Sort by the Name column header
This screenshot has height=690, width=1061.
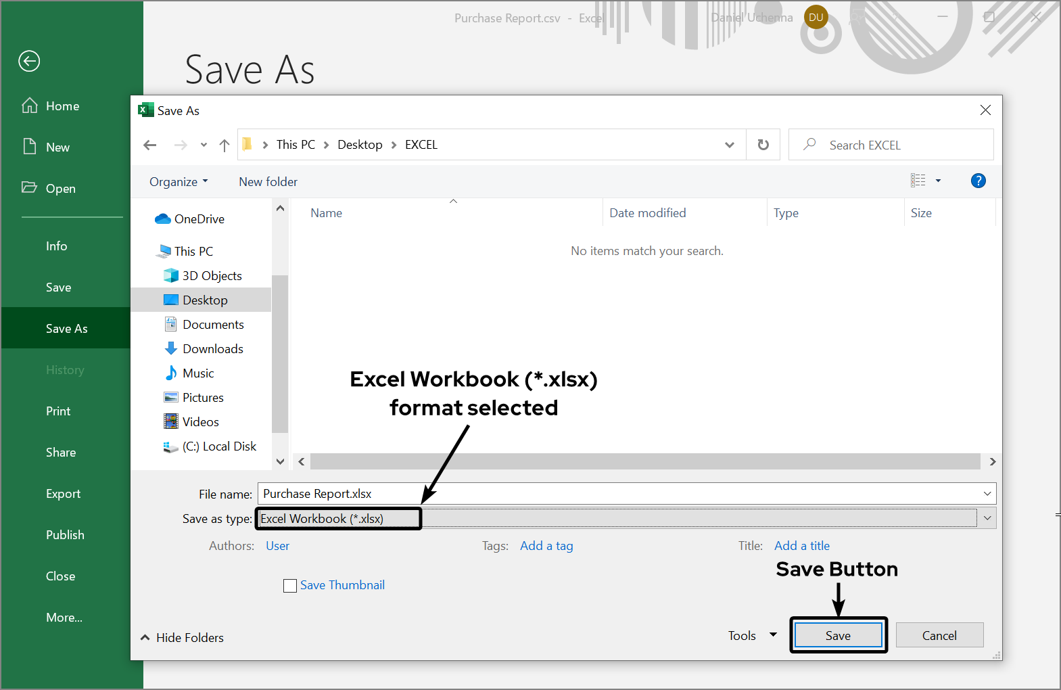tap(327, 213)
